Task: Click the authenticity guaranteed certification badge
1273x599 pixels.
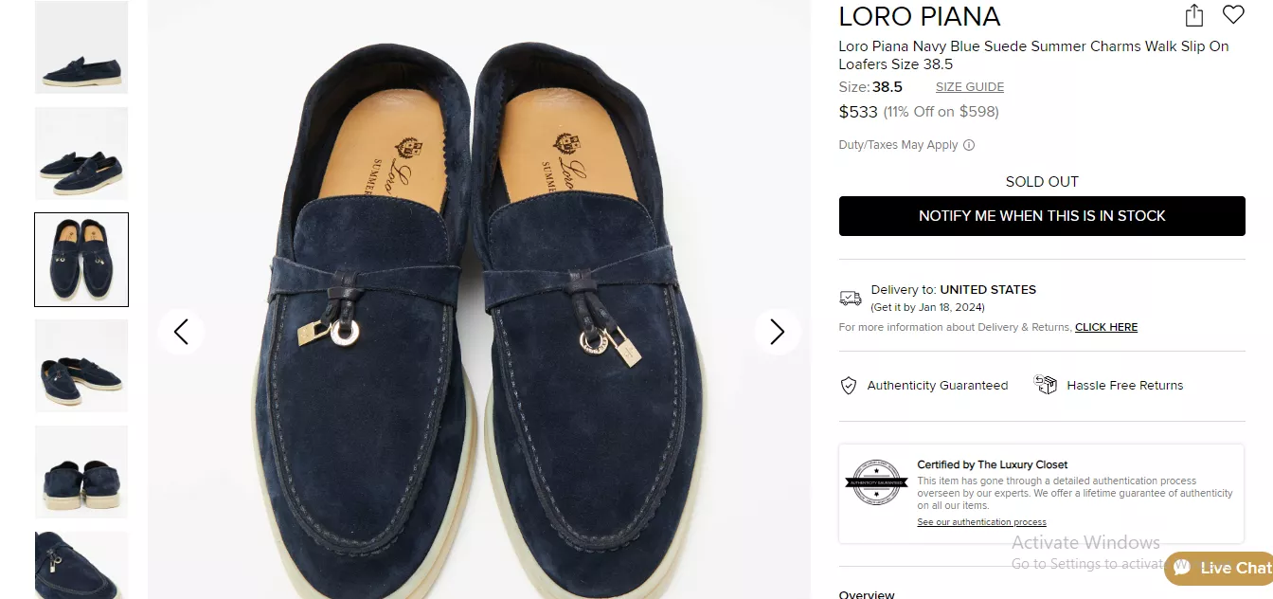Action: click(x=875, y=482)
